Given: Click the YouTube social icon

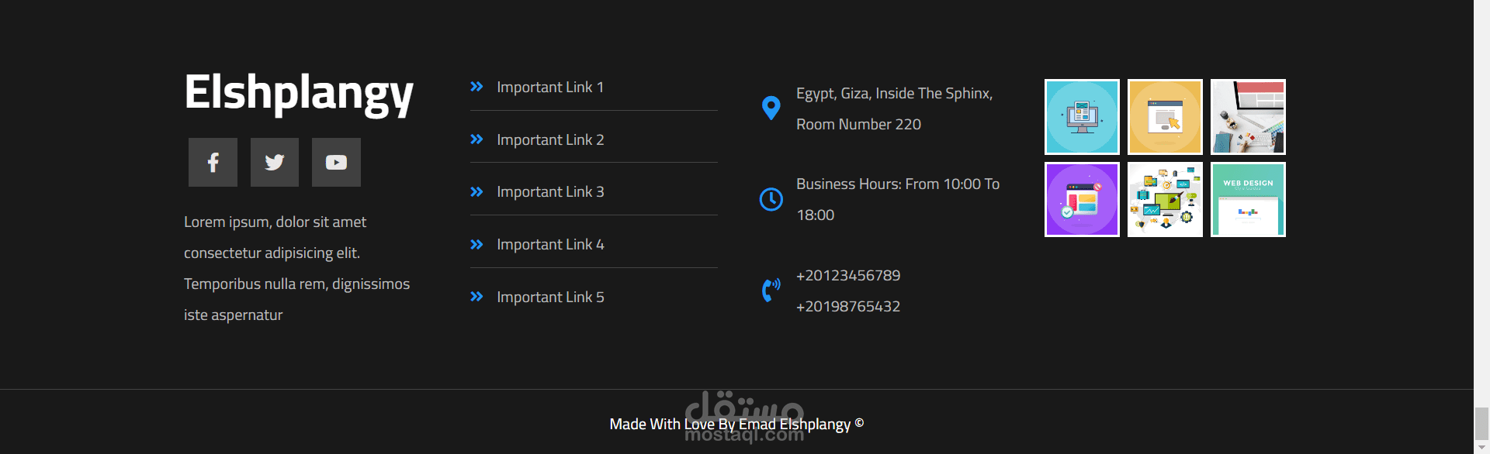Looking at the screenshot, I should (336, 163).
